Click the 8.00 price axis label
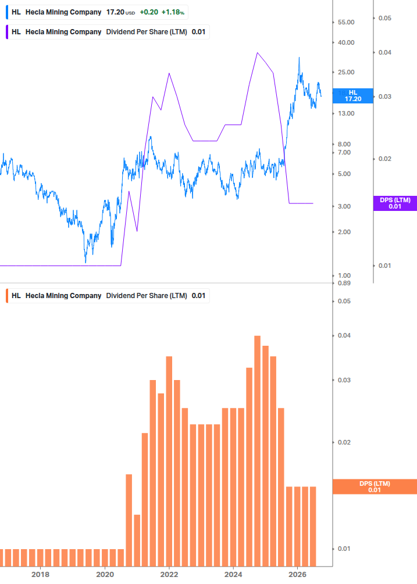This screenshot has height=584, width=417. tap(344, 144)
